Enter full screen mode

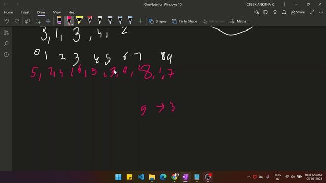tap(312, 12)
